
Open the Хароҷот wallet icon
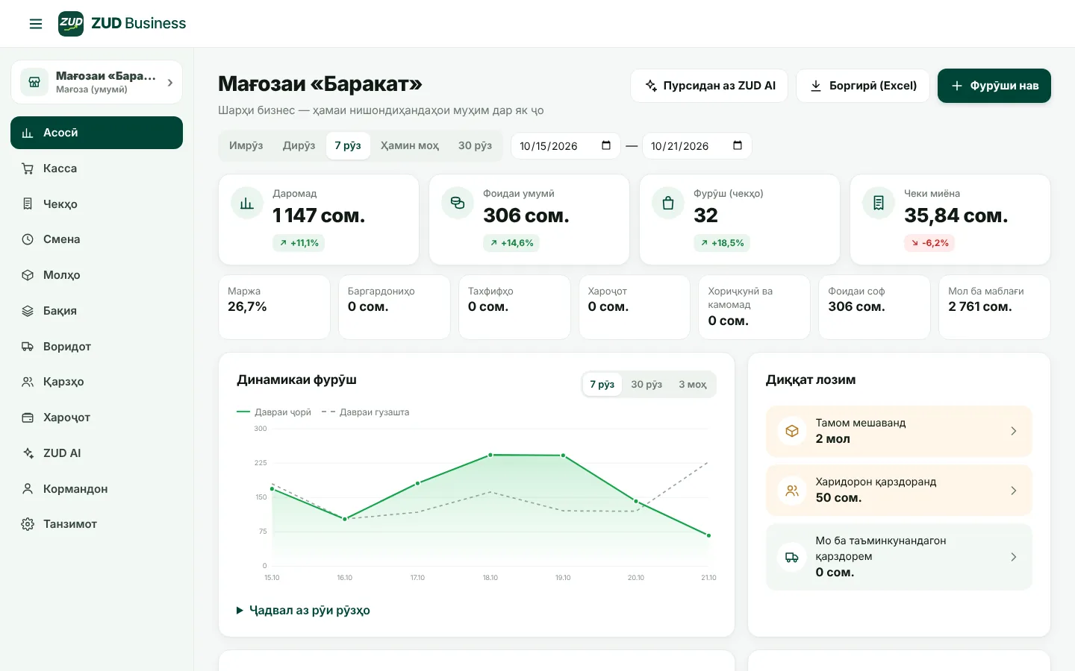[28, 418]
